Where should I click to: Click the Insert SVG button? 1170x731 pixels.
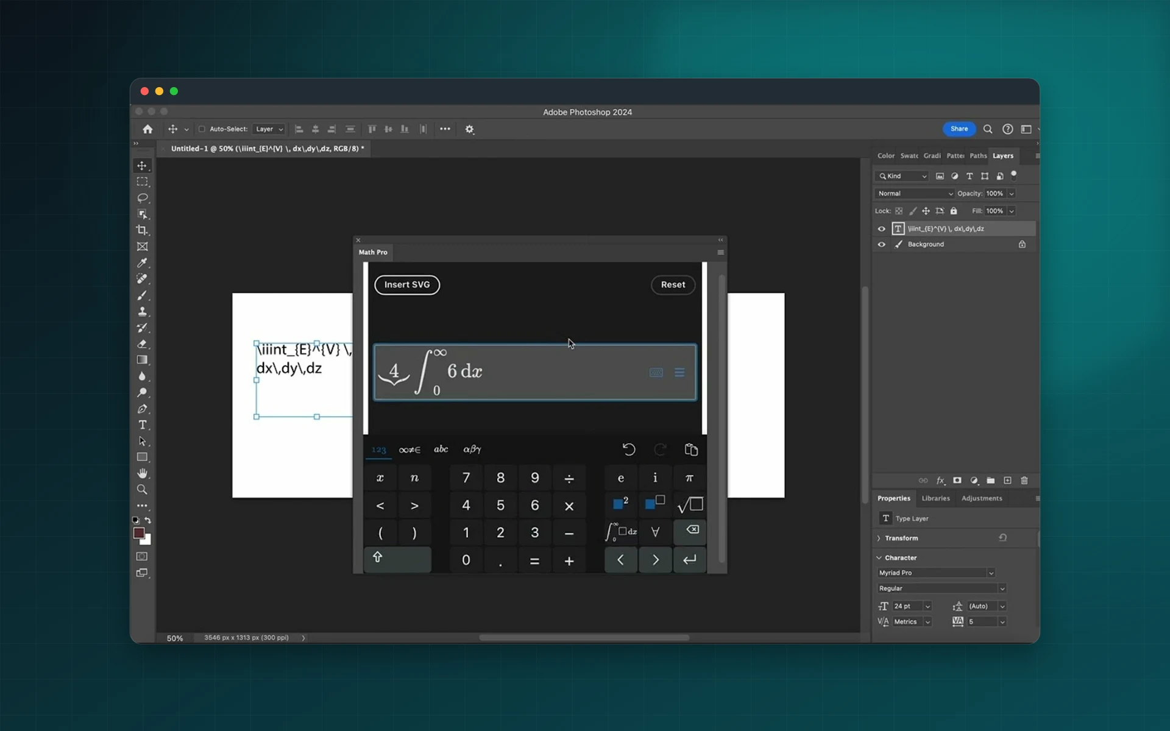tap(407, 284)
